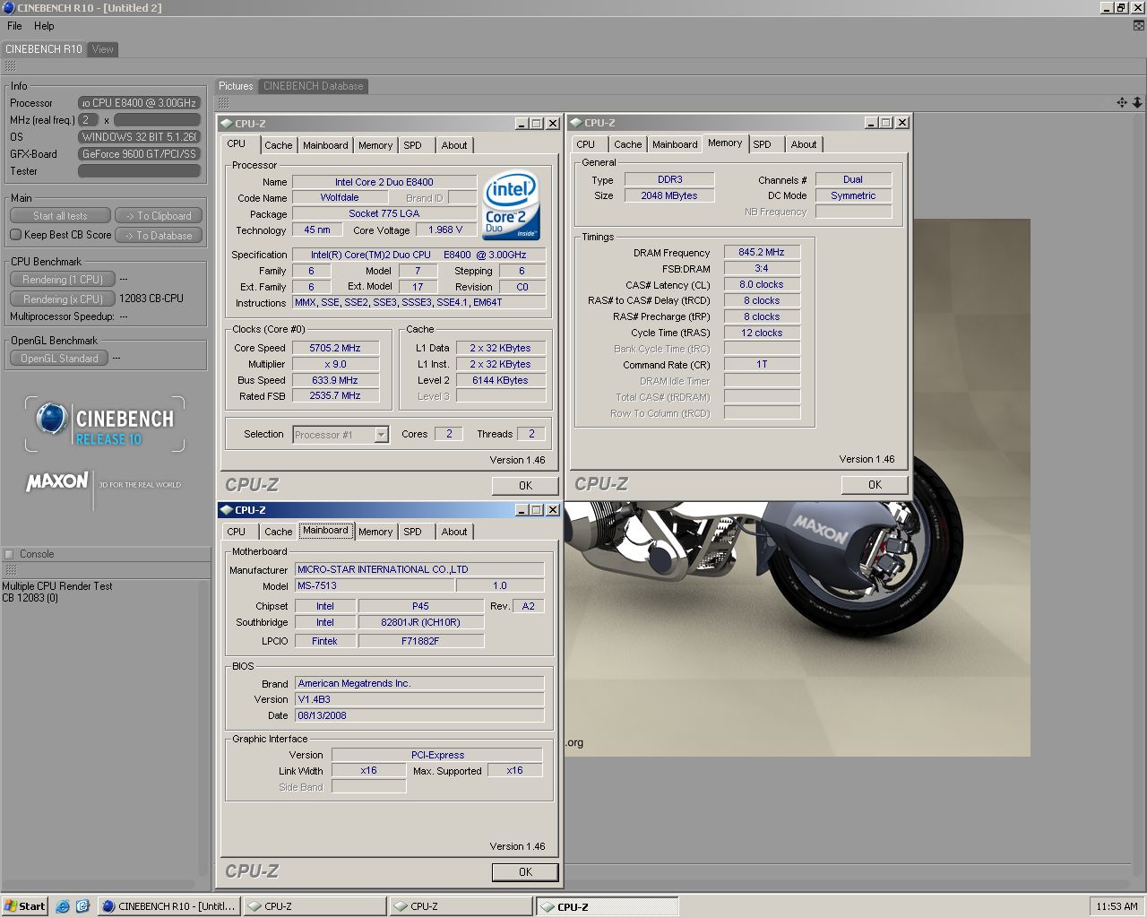Image resolution: width=1147 pixels, height=918 pixels.
Task: Click the CINEBENCH title bar app icon
Action: [x=8, y=7]
